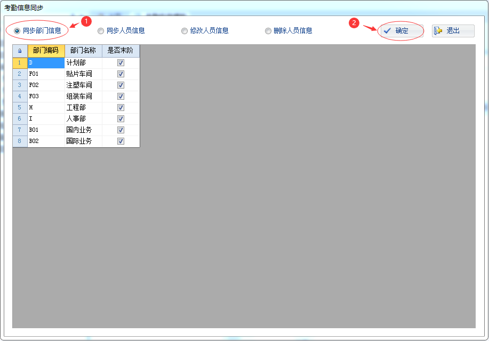Toggle the 是否末阶 checkbox for 计划部
The height and width of the screenshot is (341, 489).
(121, 63)
